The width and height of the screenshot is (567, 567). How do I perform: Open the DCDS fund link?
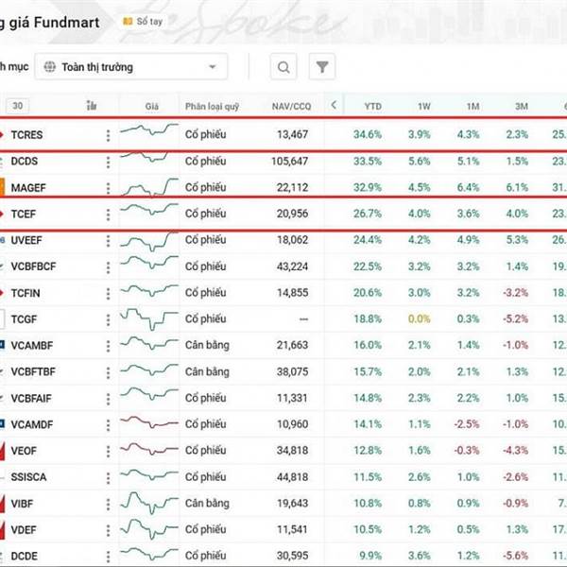coord(25,162)
